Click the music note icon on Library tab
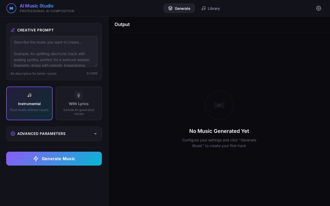 [203, 8]
